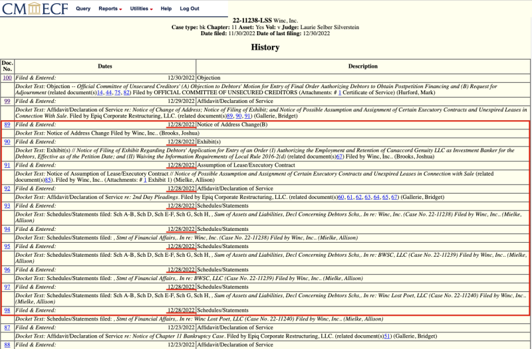Image resolution: width=532 pixels, height=349 pixels.
Task: Click the Doc. No. column header
Action: (7, 66)
